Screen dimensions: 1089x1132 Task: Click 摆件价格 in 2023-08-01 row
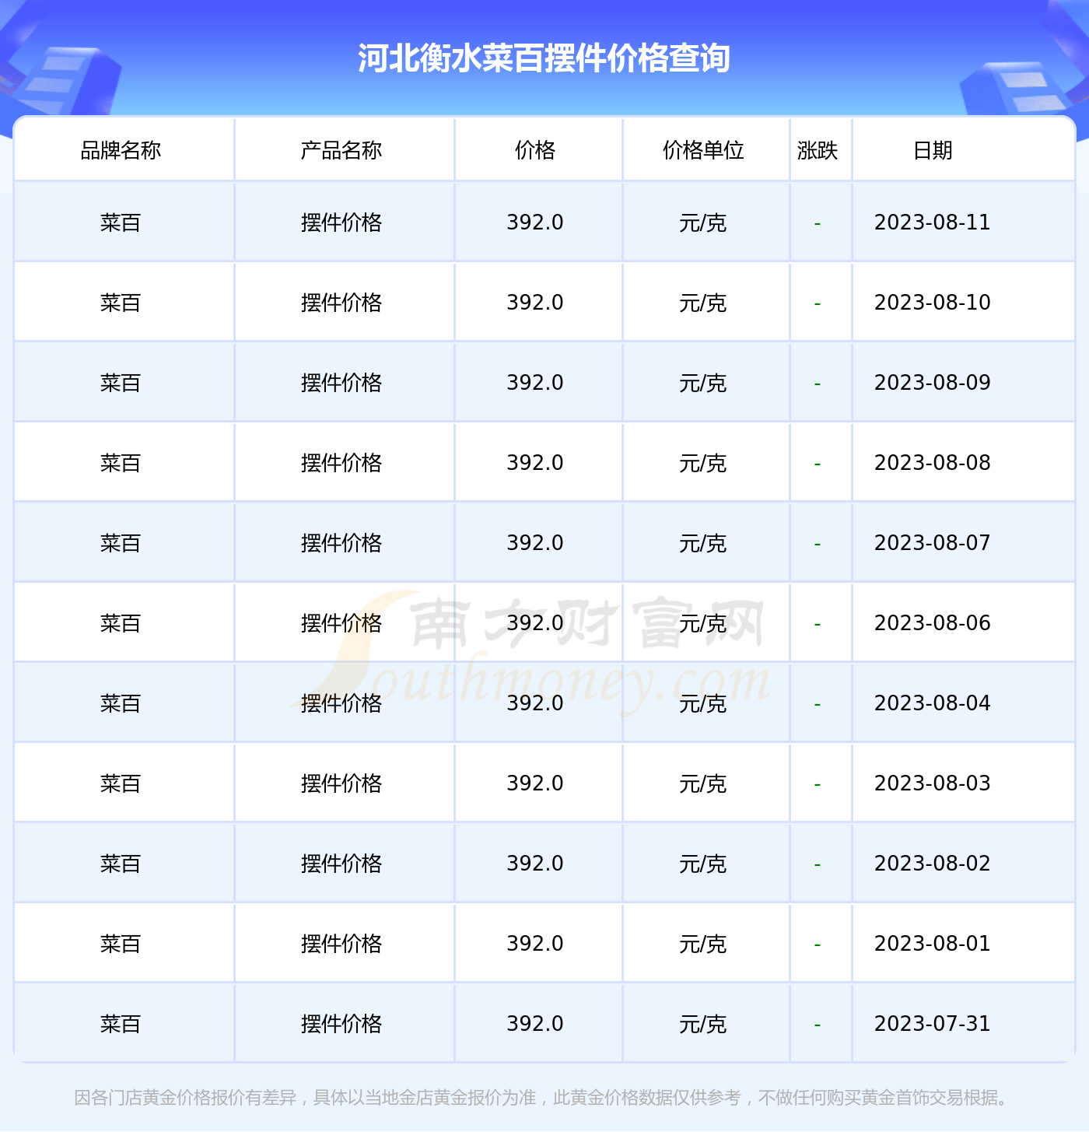click(x=341, y=945)
